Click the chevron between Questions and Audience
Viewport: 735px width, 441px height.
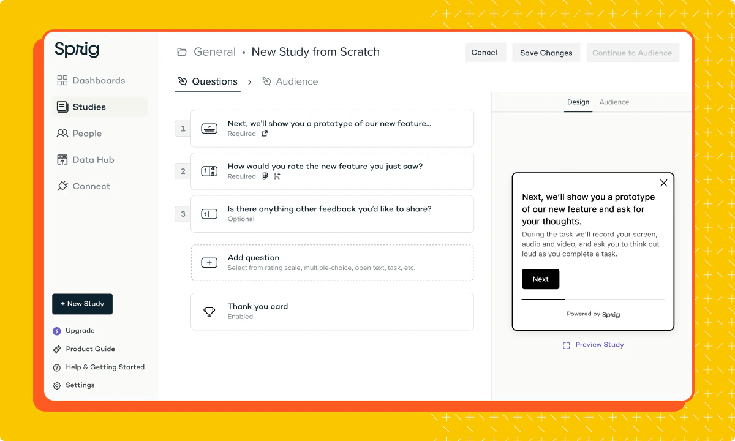pos(250,82)
